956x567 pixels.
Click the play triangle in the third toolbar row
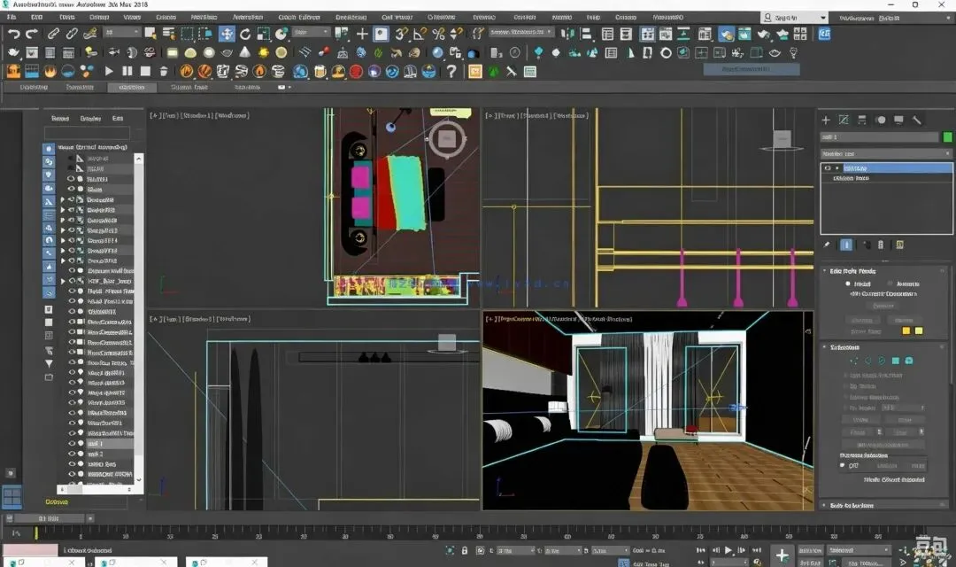(x=109, y=72)
